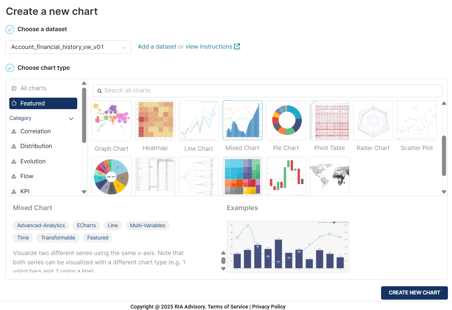Open the dataset dropdown selector

tap(68, 47)
